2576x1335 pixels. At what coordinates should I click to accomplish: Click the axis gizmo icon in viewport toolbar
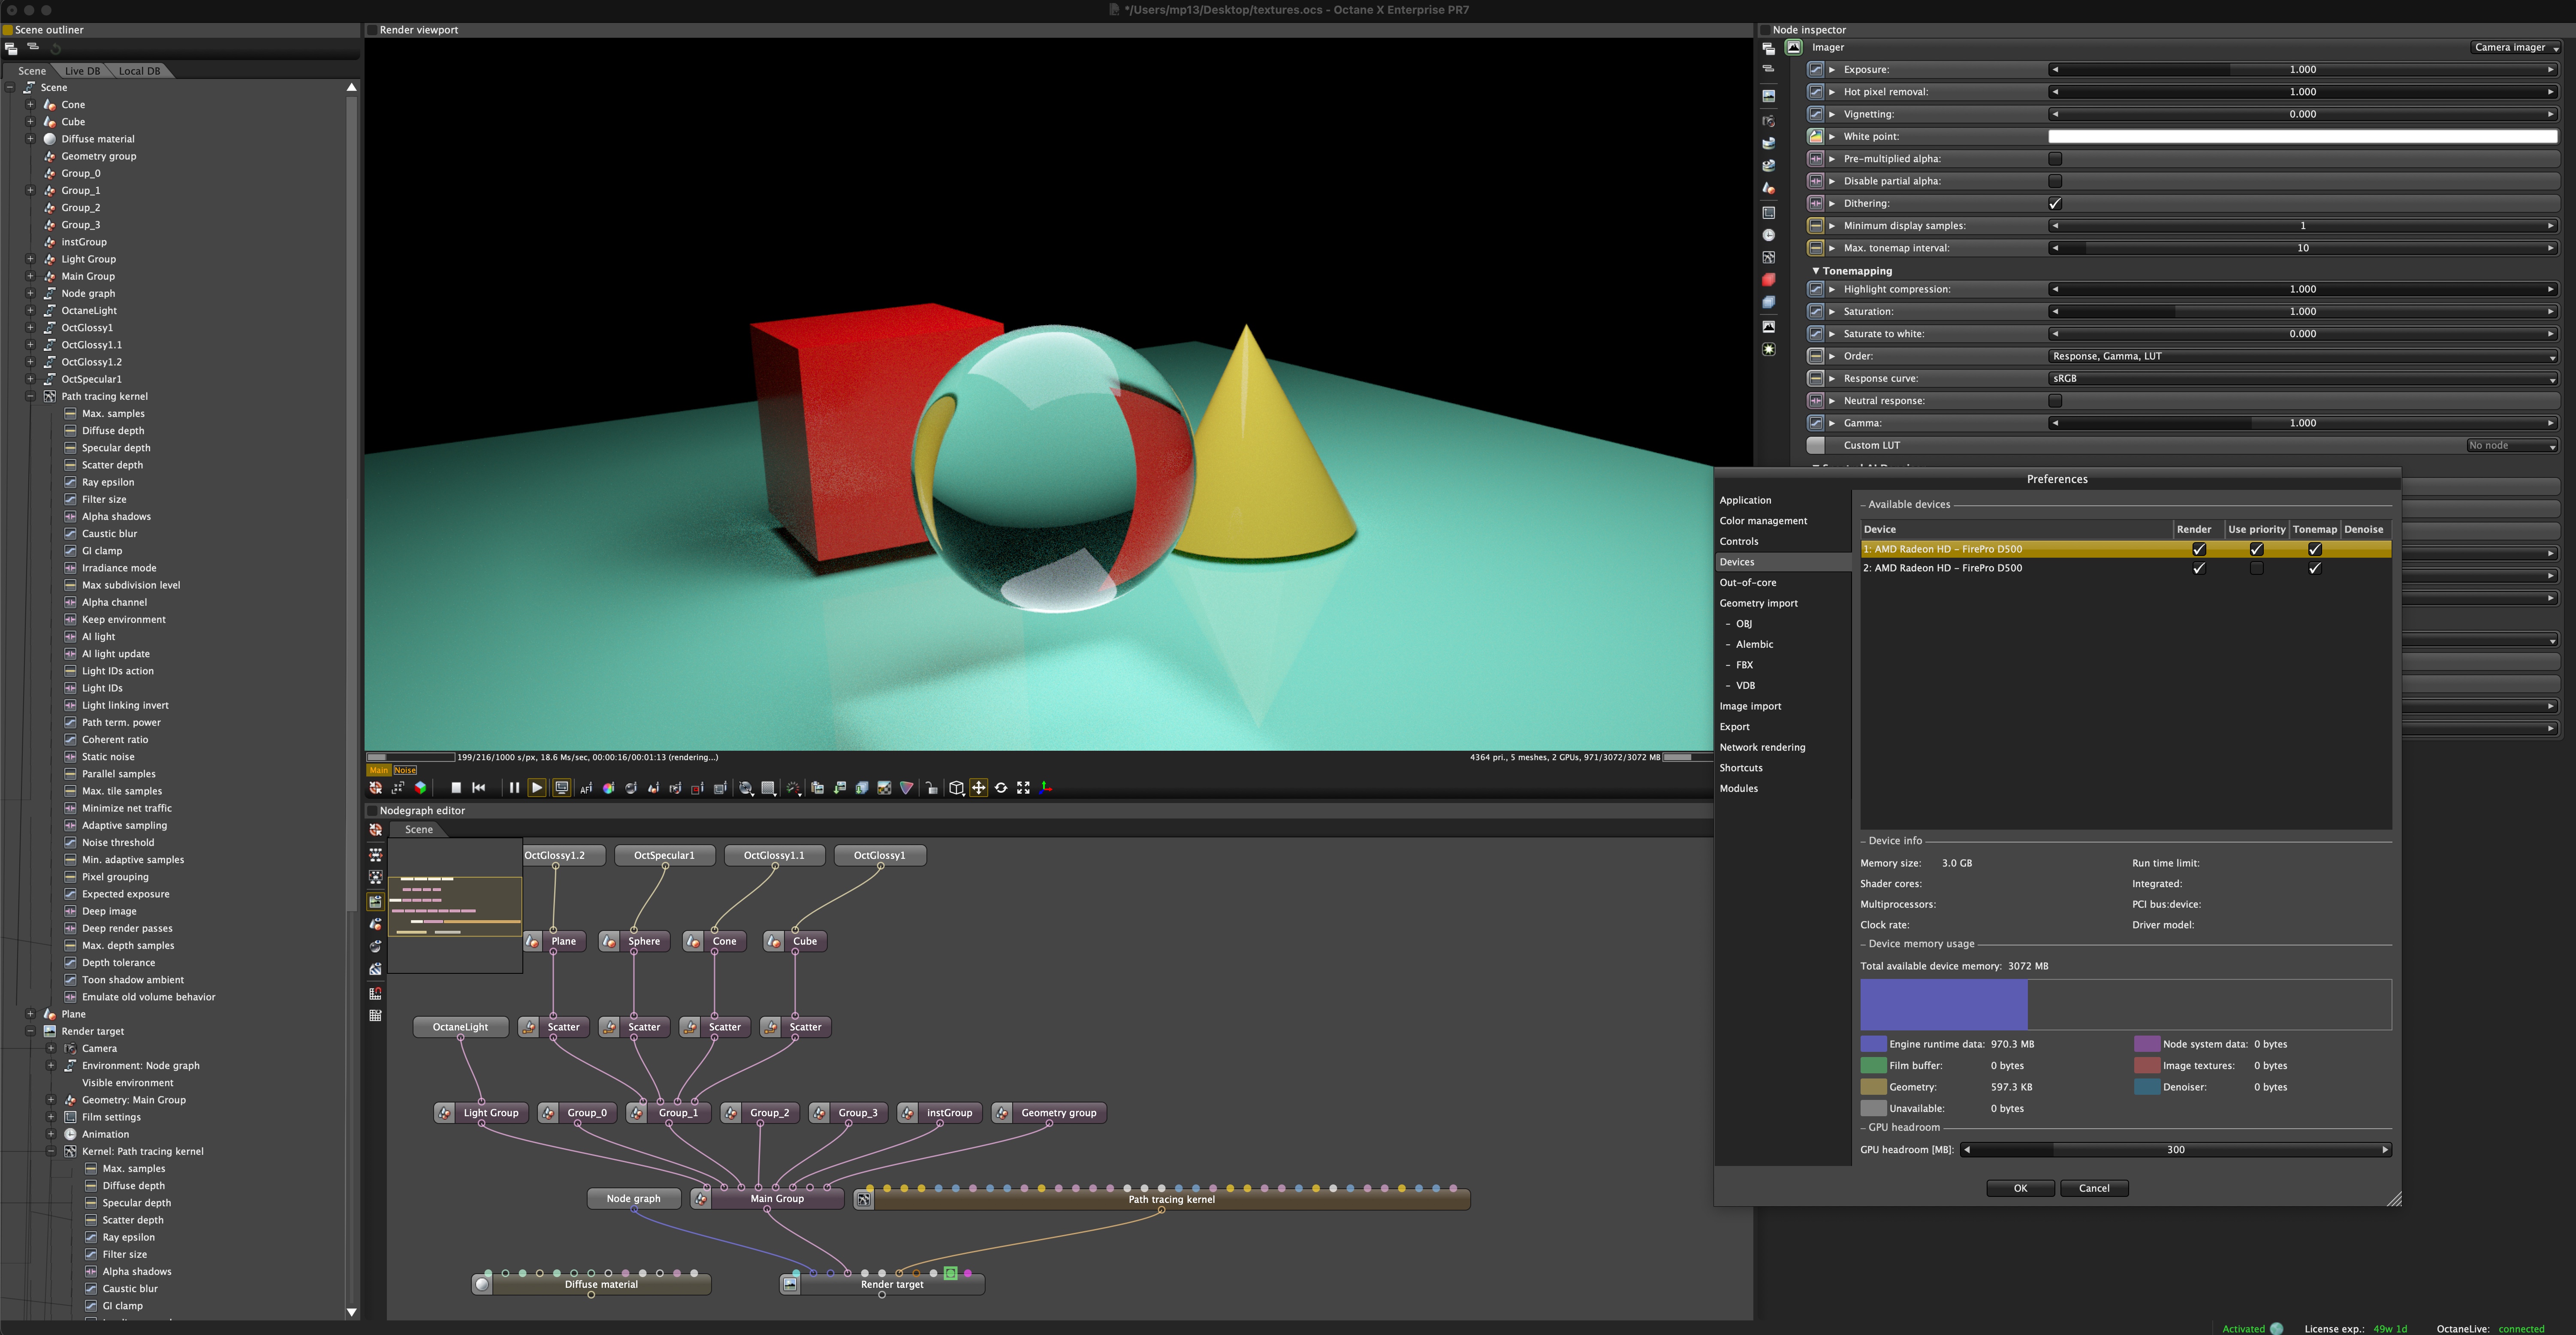click(x=1046, y=788)
